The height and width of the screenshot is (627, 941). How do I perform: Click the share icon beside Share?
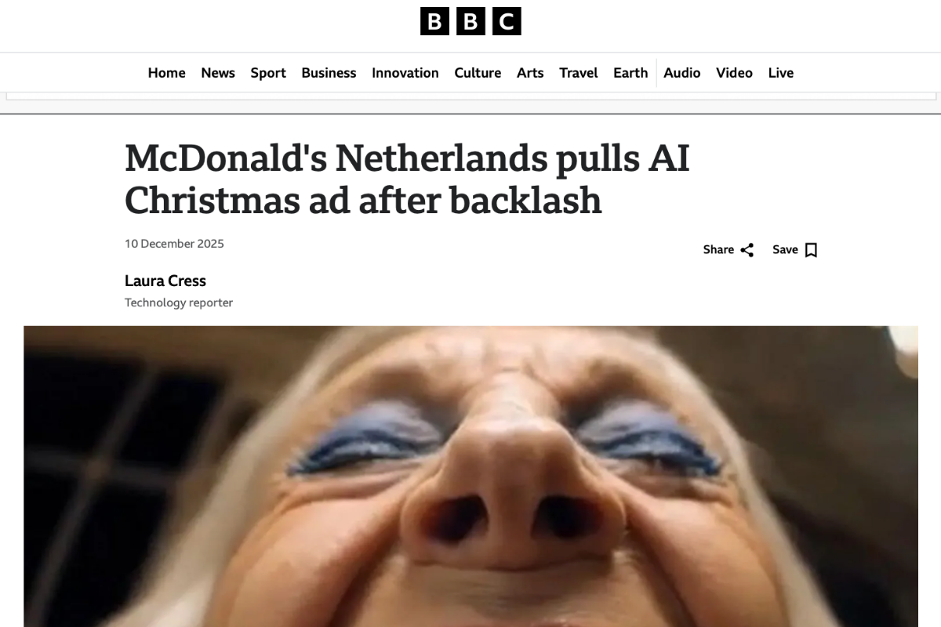click(747, 250)
